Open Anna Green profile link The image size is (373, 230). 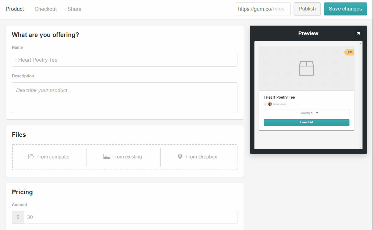click(279, 104)
